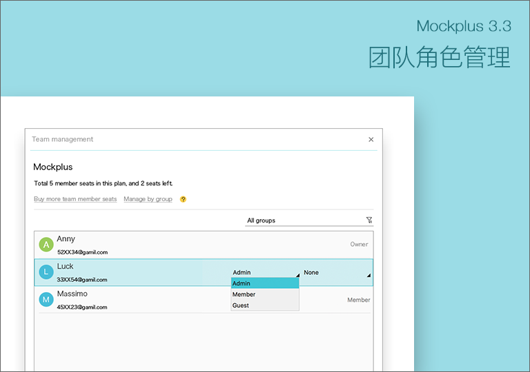The width and height of the screenshot is (530, 372).
Task: Expand Luck's Admin role dropdown
Action: (x=266, y=272)
